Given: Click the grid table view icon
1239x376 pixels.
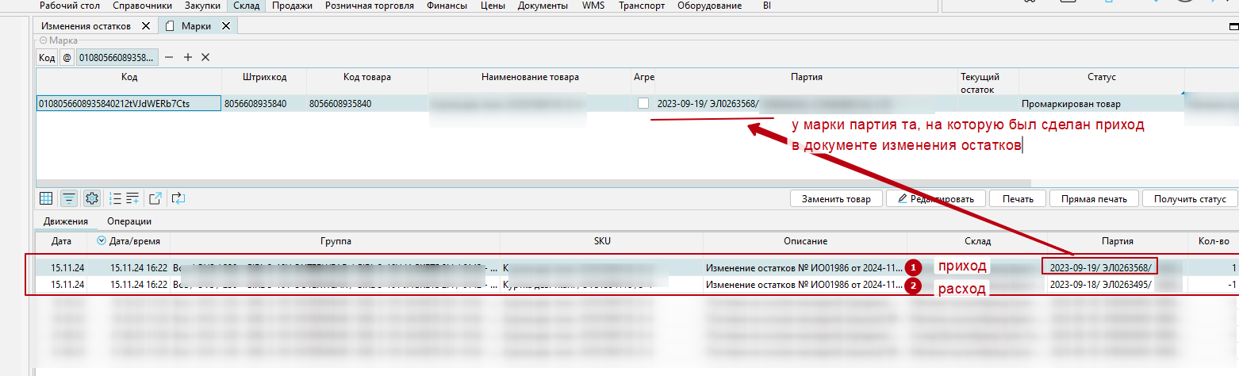Looking at the screenshot, I should (x=46, y=198).
